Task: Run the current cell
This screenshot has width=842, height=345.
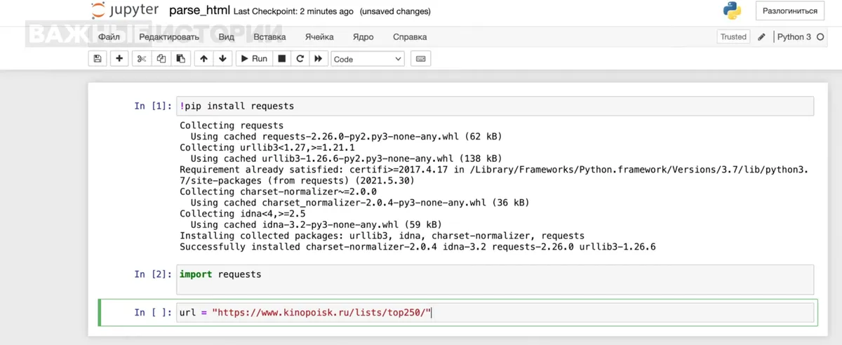Action: coord(254,59)
